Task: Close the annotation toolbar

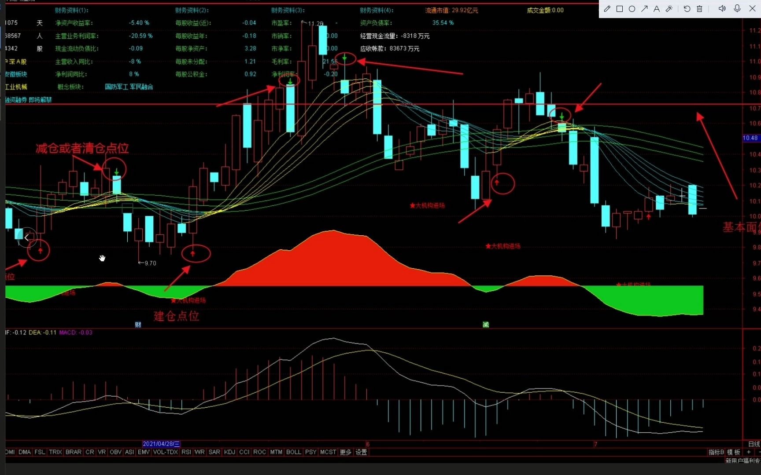Action: click(x=753, y=9)
